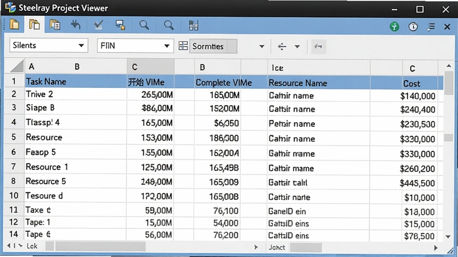Click the paste clipboard toolbar icon
The width and height of the screenshot is (458, 257).
[x=34, y=25]
